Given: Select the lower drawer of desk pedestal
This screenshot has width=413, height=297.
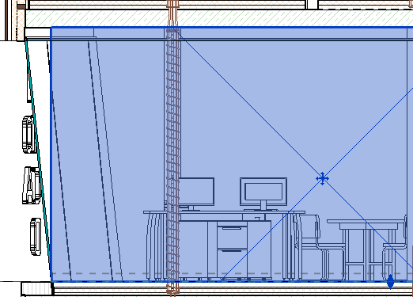Looking at the screenshot, I should (232, 263).
